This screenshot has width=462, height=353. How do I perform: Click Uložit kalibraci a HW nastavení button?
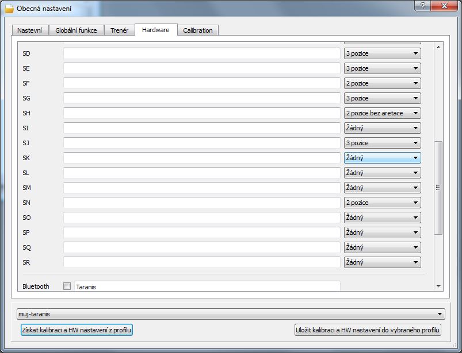(x=368, y=331)
